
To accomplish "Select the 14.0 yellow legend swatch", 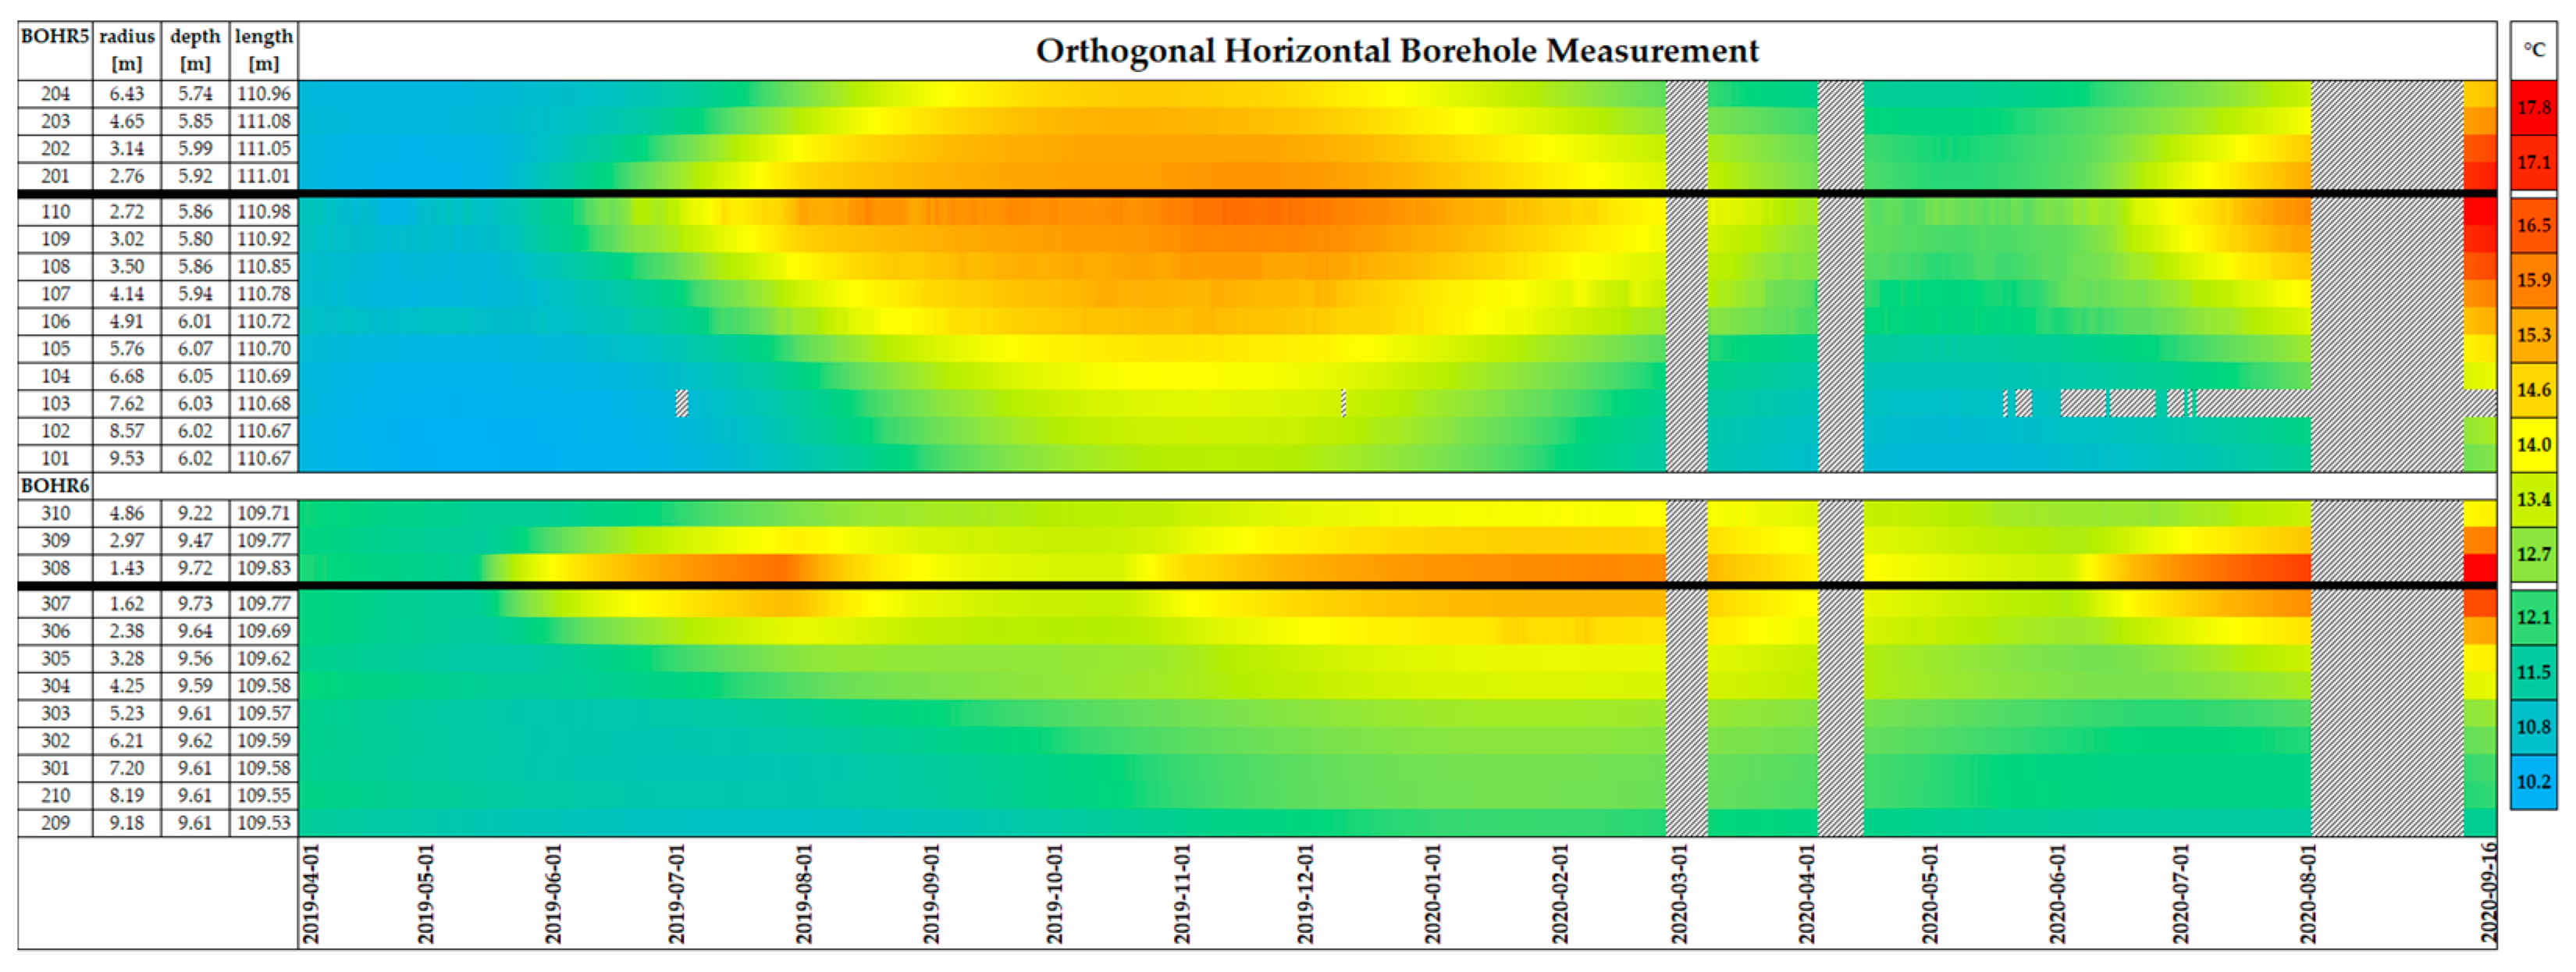I will click(x=2533, y=444).
